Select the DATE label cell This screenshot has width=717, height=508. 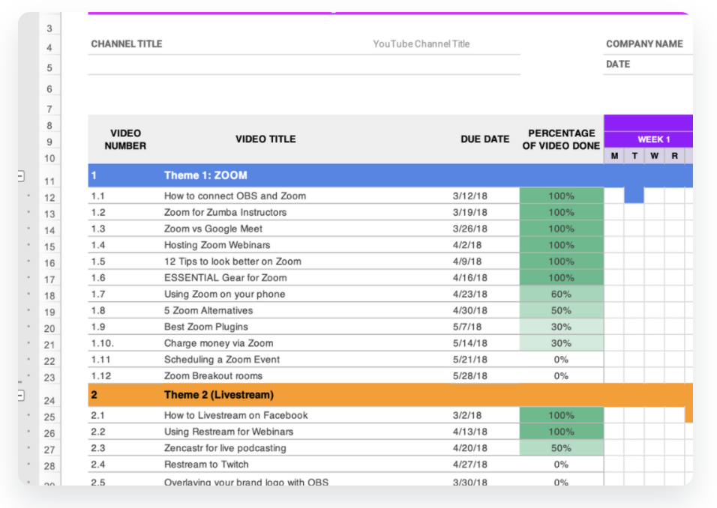click(618, 64)
